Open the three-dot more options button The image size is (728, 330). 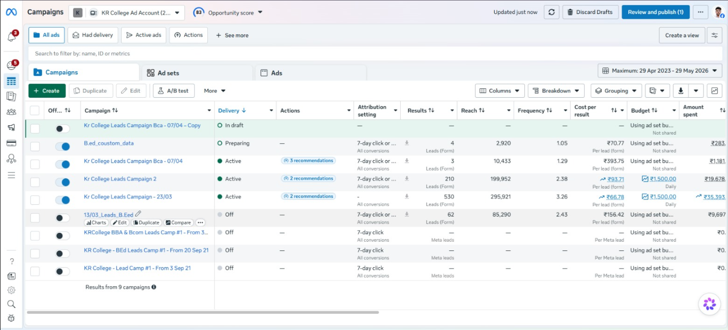(701, 12)
